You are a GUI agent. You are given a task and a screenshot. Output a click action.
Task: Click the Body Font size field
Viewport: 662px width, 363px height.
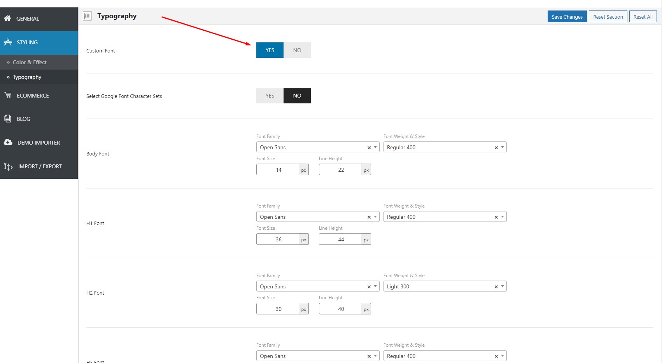[x=278, y=170]
